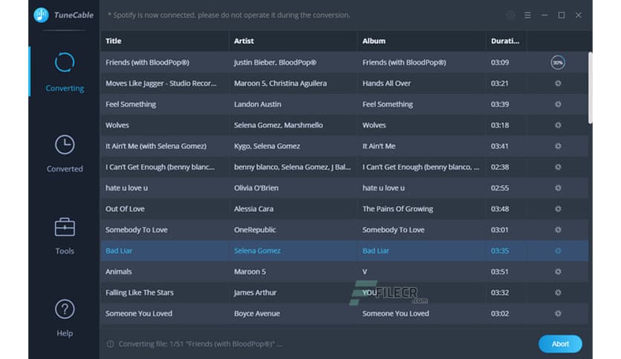Image resolution: width=621 pixels, height=359 pixels.
Task: Click the Spotify connected notice text
Action: click(x=229, y=15)
